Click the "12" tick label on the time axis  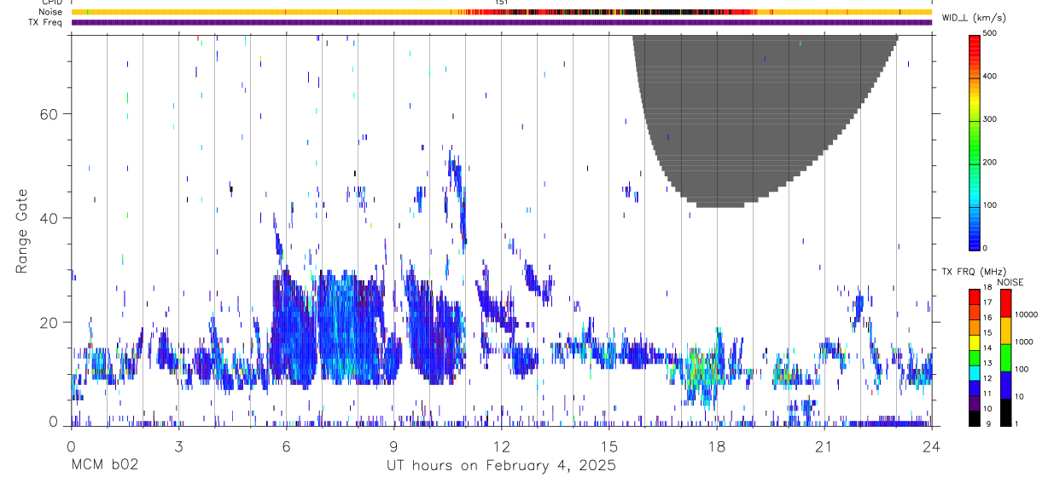[501, 446]
